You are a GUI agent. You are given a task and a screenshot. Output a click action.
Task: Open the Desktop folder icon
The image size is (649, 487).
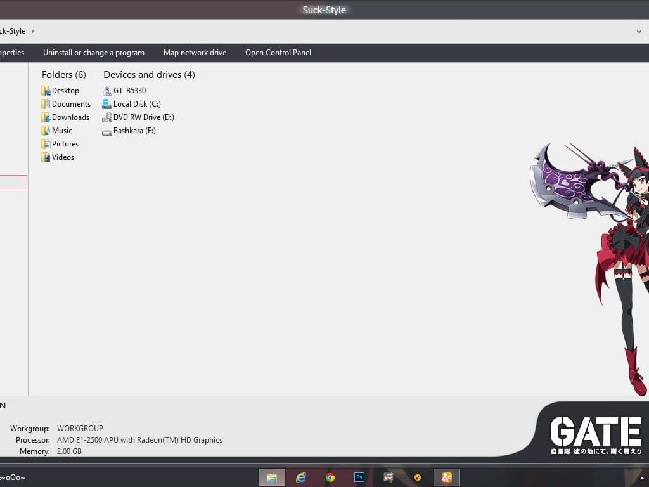click(x=46, y=91)
